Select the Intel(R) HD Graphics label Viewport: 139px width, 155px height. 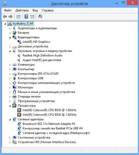(x=36, y=42)
